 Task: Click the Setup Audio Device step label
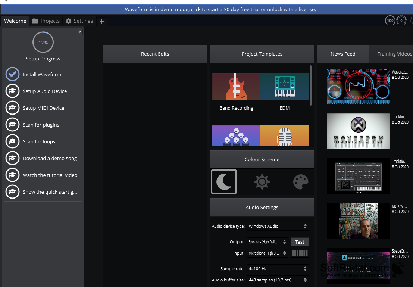coord(45,91)
